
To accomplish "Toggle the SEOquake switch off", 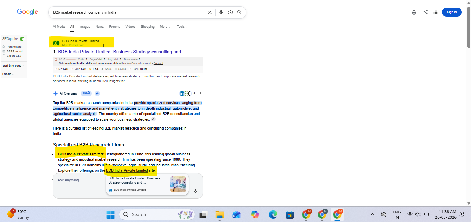I will click(22, 39).
